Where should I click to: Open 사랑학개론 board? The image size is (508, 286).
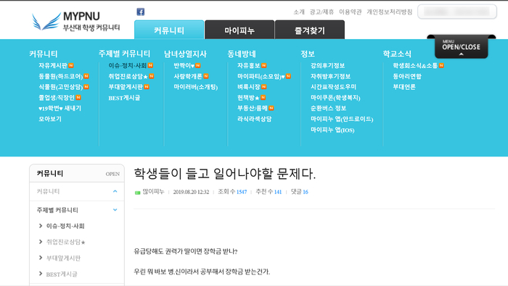point(188,77)
